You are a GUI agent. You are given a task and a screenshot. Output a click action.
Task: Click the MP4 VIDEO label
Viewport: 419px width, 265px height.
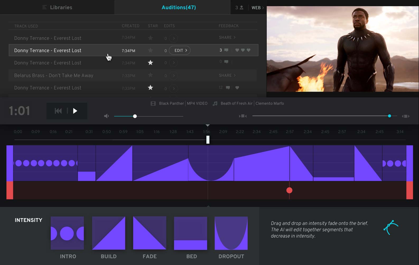(x=197, y=103)
